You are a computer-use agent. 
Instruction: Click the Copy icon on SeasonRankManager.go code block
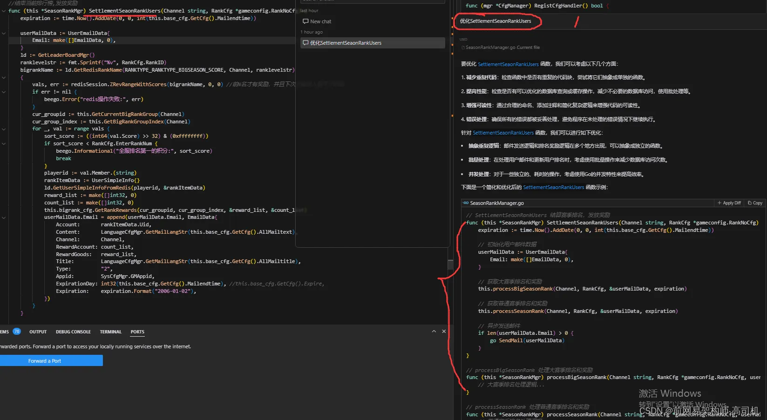coord(750,203)
